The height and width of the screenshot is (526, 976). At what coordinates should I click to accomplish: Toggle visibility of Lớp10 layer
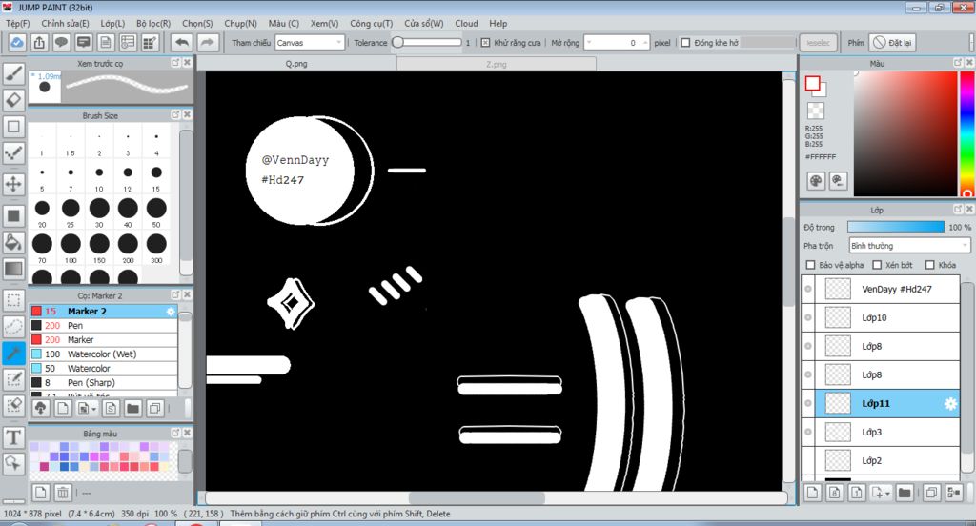pos(808,317)
